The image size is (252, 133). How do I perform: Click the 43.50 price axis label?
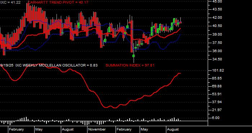217,9
